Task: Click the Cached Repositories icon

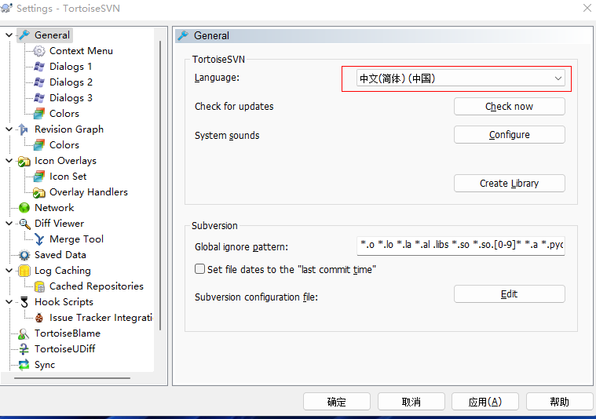Action: [x=39, y=286]
